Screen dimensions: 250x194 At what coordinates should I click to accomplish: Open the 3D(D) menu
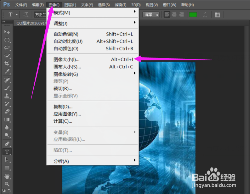pyautogui.click(x=136, y=5)
